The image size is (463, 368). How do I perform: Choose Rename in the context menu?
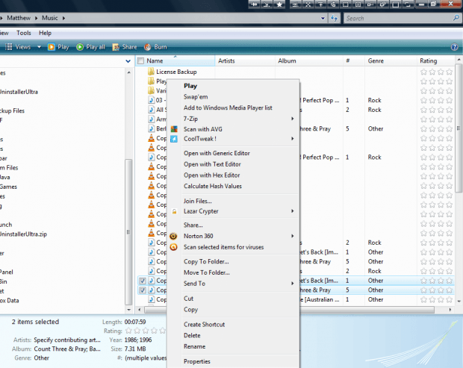pyautogui.click(x=194, y=346)
